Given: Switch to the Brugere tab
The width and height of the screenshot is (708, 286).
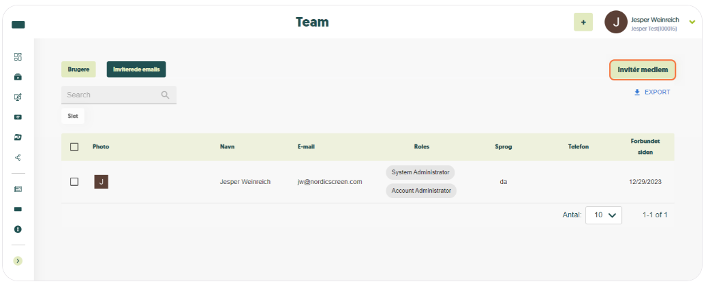Looking at the screenshot, I should (78, 69).
